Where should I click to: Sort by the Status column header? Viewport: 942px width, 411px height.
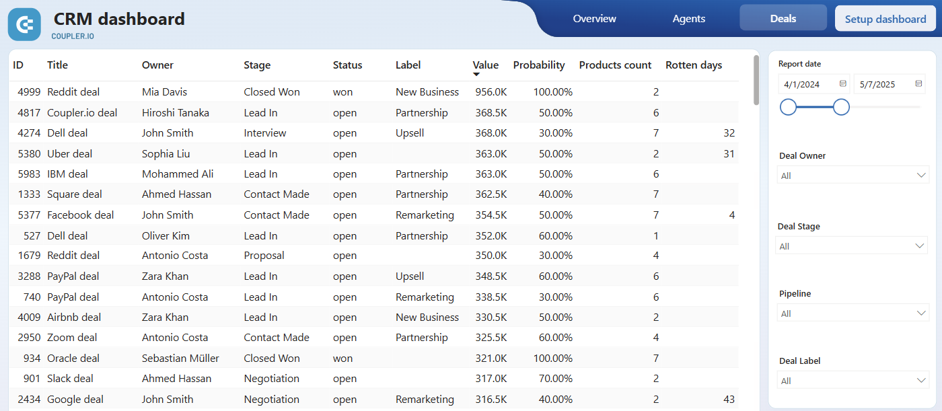point(347,65)
